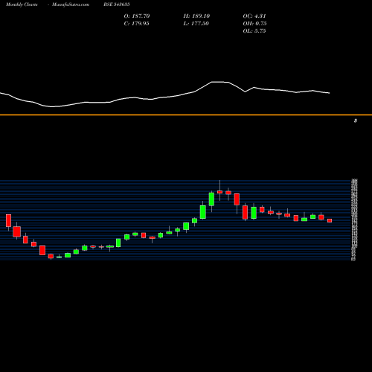
Task: Click the 'OL: 5.75' value
Action: [x=254, y=31]
